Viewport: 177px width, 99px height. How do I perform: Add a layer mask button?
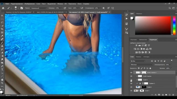[159, 95]
